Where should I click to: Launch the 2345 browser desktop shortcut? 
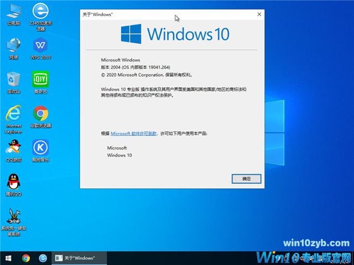40,12
